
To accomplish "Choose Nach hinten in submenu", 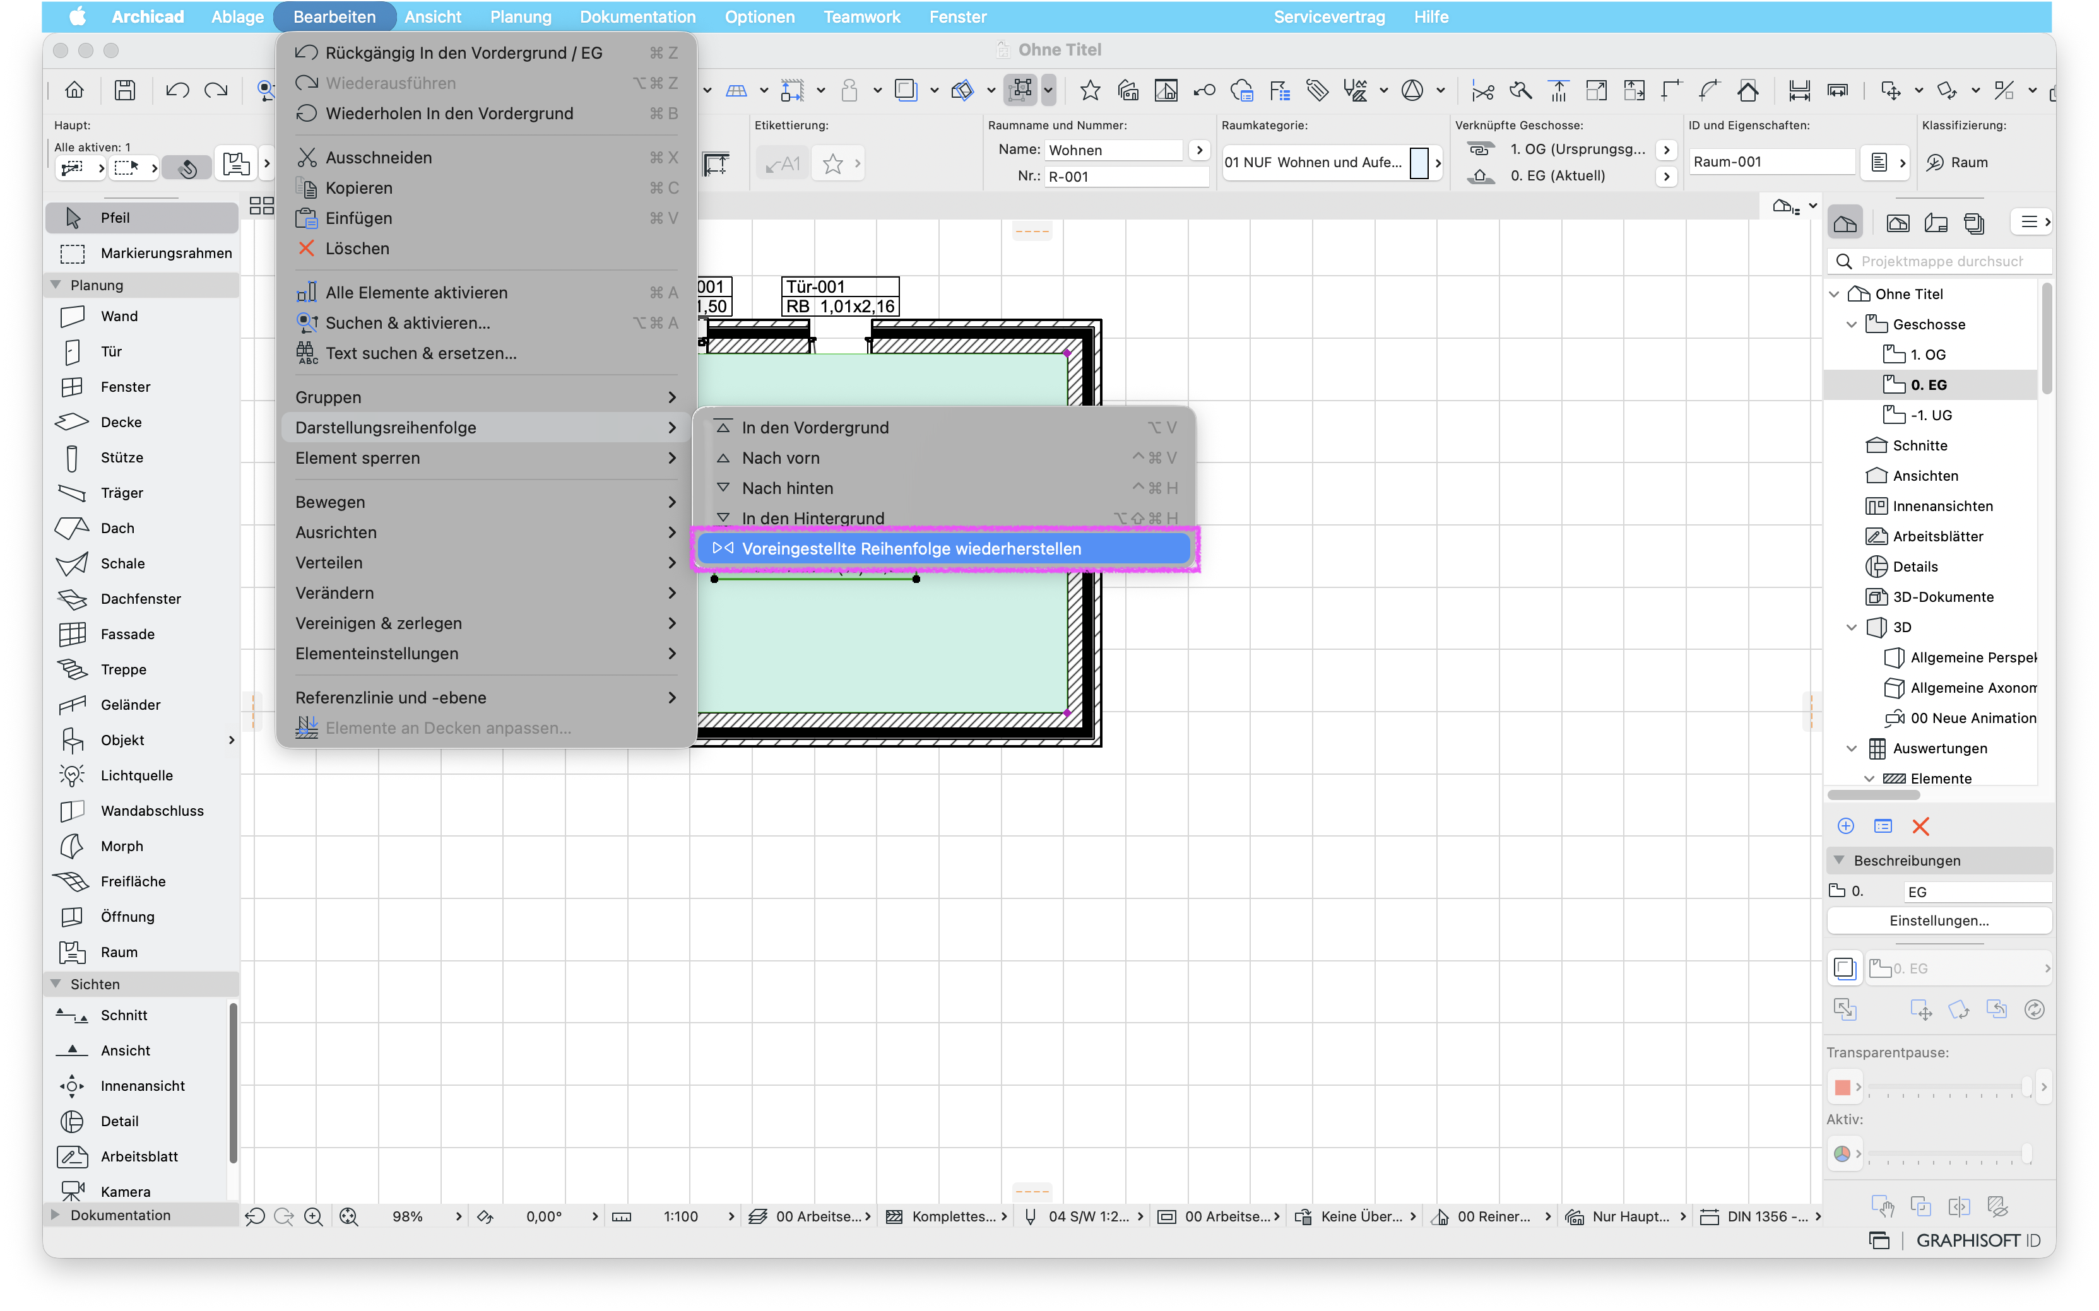I will (x=943, y=488).
